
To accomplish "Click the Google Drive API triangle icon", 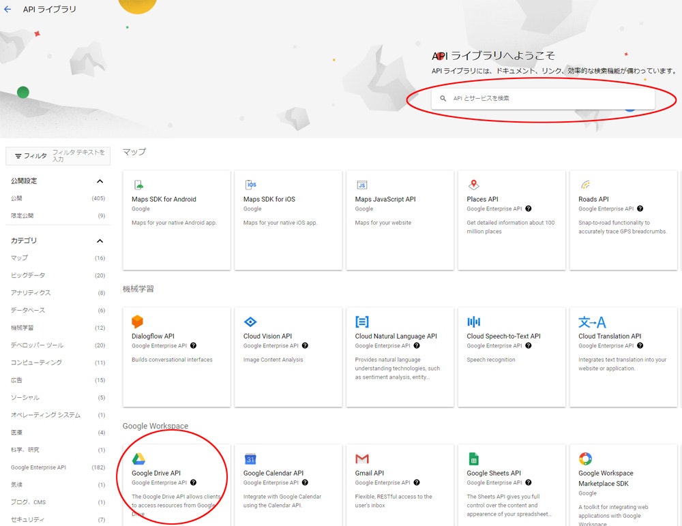I will pyautogui.click(x=138, y=459).
